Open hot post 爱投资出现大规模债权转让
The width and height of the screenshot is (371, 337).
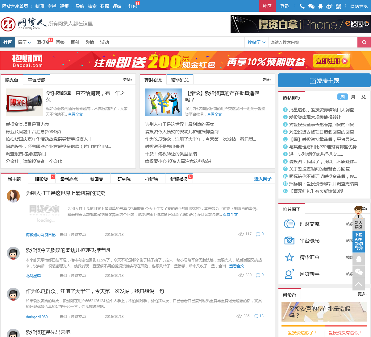[315, 117]
